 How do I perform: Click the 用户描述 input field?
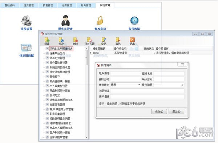click(147, 97)
